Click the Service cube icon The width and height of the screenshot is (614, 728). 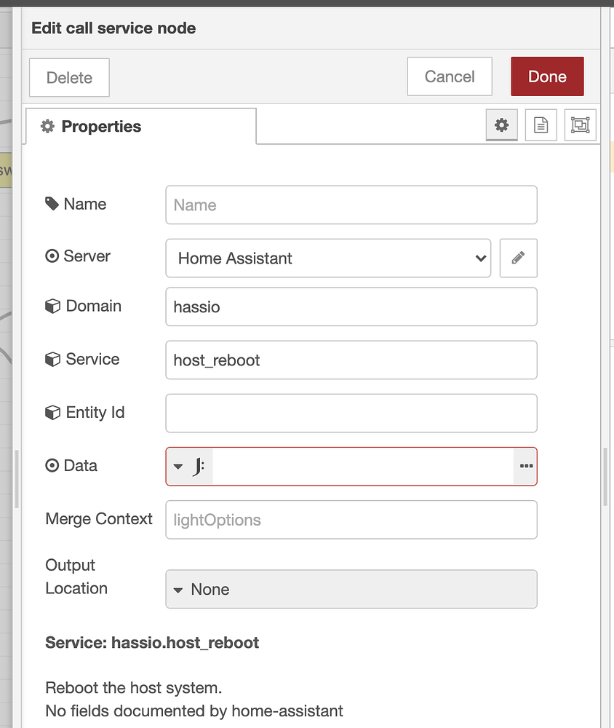(x=52, y=359)
